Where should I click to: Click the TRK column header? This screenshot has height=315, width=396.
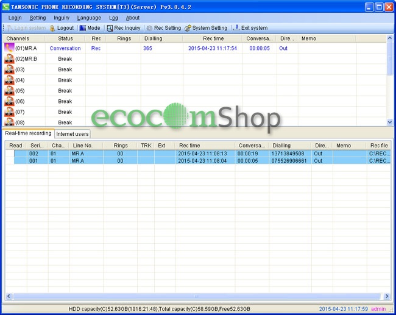tap(146, 146)
